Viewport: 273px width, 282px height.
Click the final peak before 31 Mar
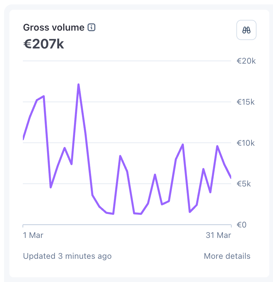coord(217,146)
